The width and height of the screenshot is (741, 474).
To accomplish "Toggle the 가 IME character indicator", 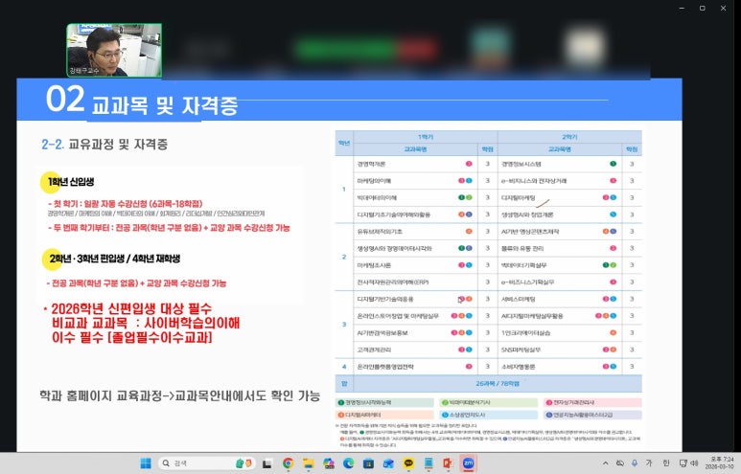I will pyautogui.click(x=649, y=463).
